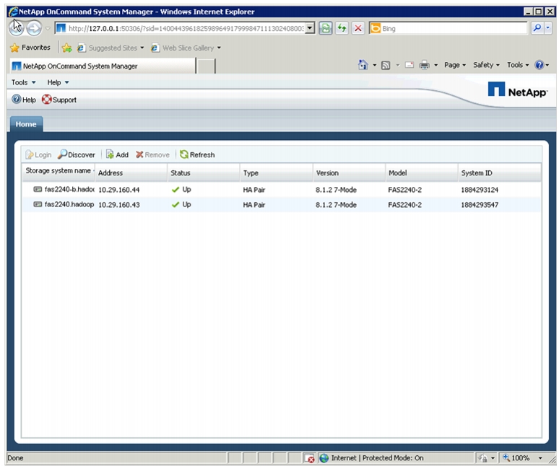Open the search provider dropdown arrow
The image size is (559, 469).
pyautogui.click(x=548, y=27)
